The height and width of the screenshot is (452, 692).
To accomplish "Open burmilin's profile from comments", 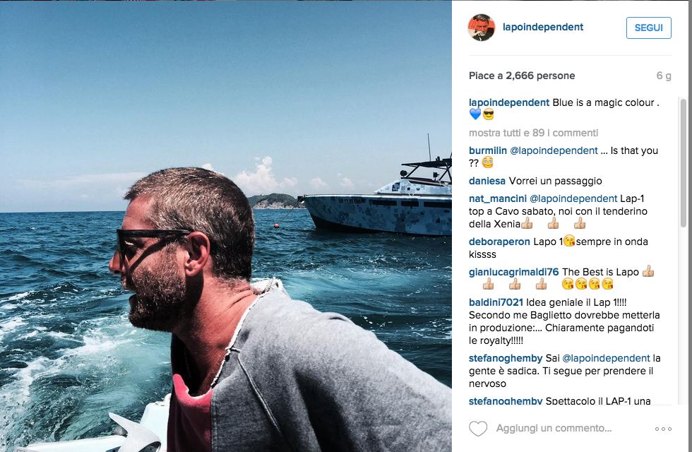I will [488, 150].
